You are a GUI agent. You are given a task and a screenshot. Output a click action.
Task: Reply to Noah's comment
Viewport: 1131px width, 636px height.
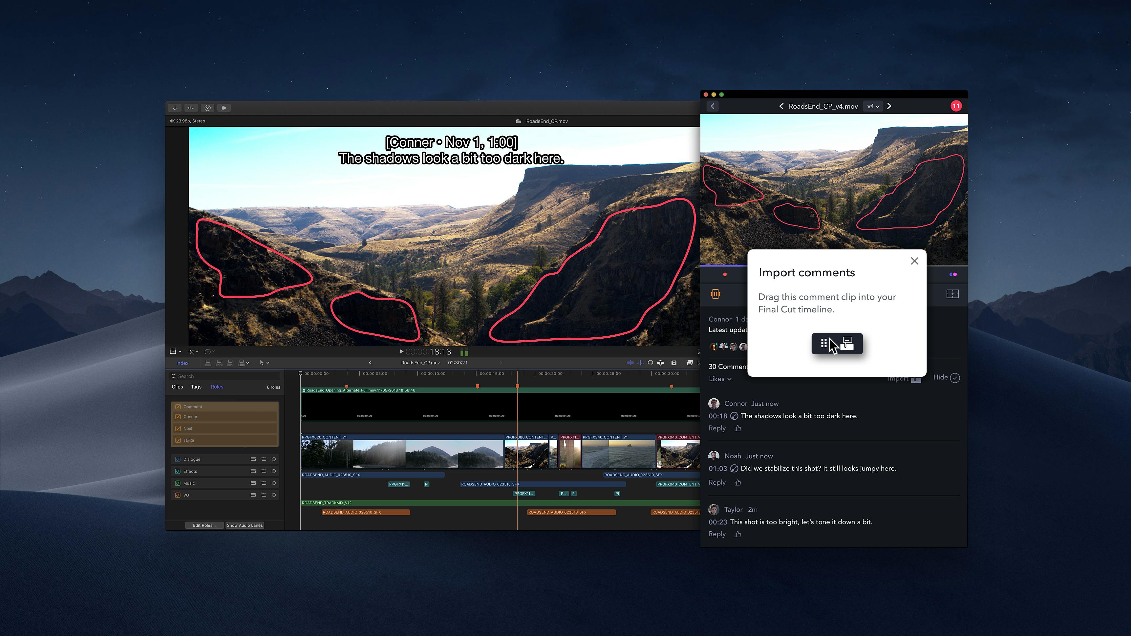click(717, 483)
